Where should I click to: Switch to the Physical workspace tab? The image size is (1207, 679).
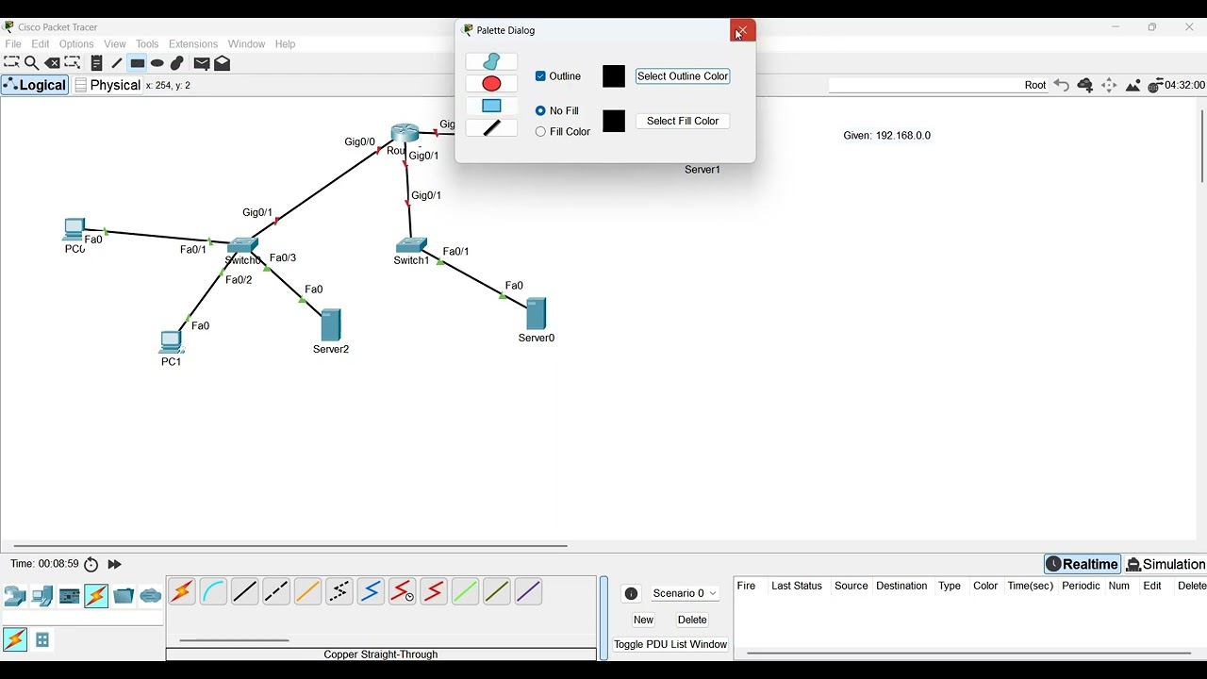108,85
